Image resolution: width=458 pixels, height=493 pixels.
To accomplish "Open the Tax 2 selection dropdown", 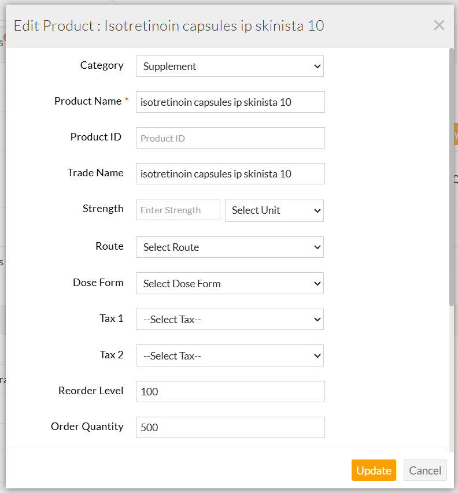I will [230, 355].
